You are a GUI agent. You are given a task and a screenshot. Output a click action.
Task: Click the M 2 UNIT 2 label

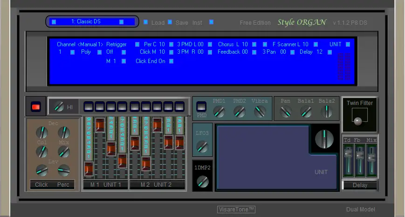tap(157, 185)
